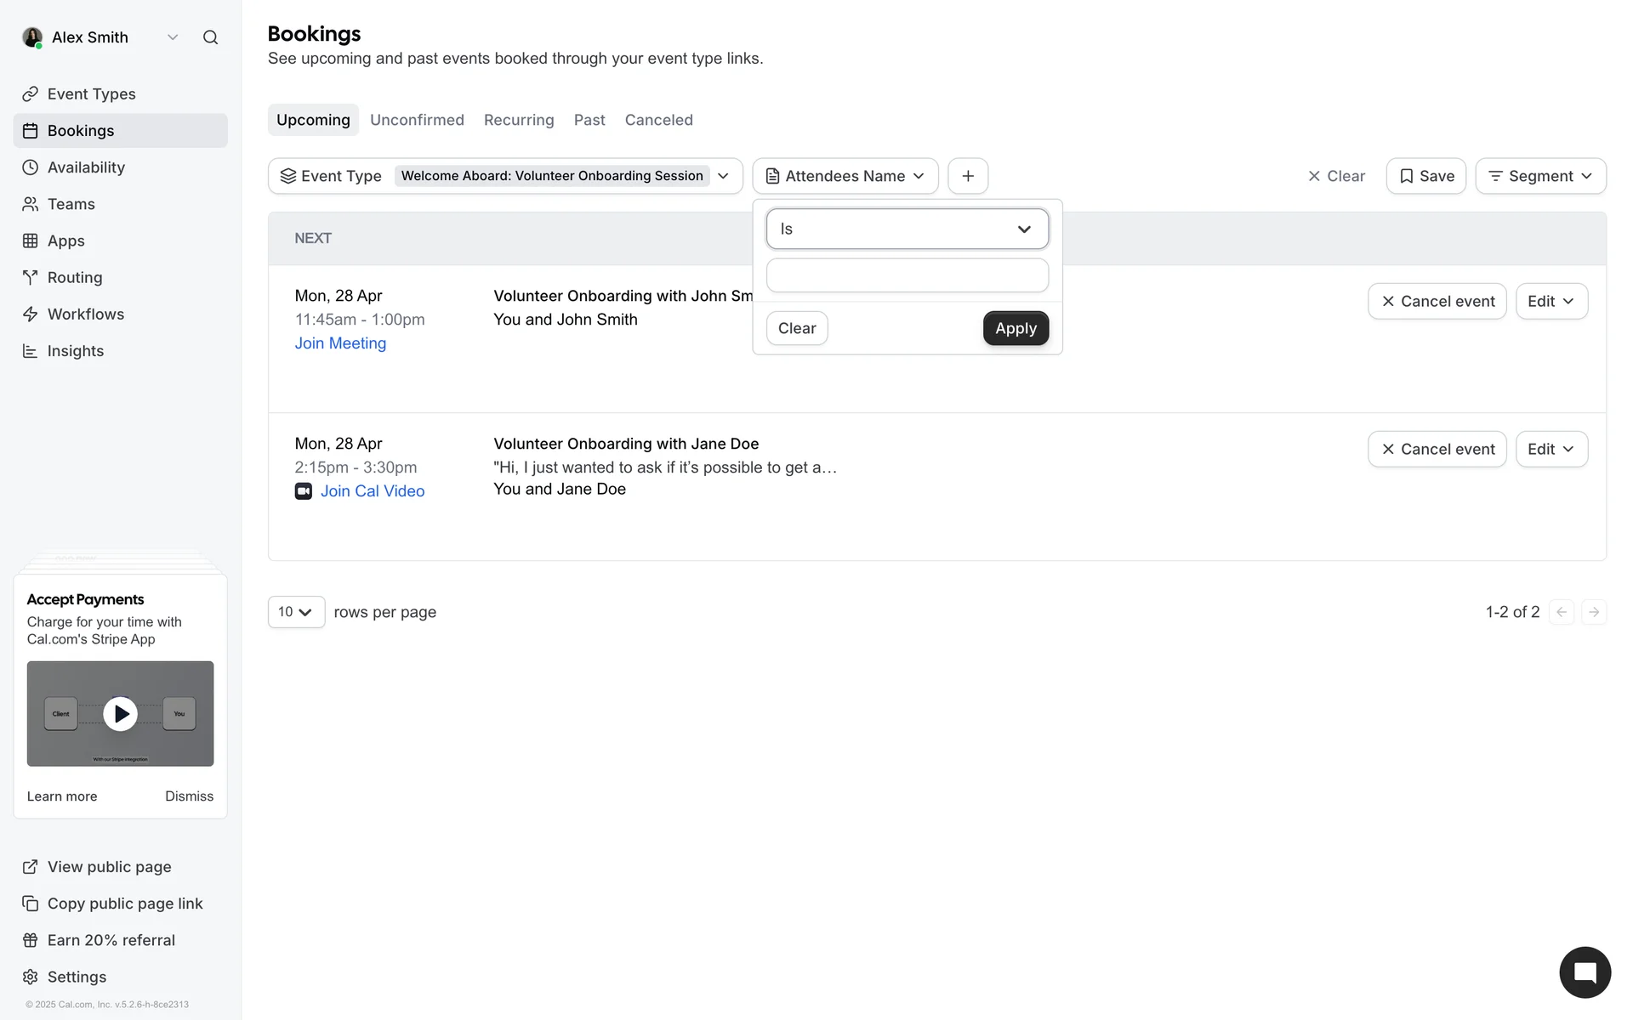
Task: Cancel event for John Smith booking
Action: click(1437, 302)
